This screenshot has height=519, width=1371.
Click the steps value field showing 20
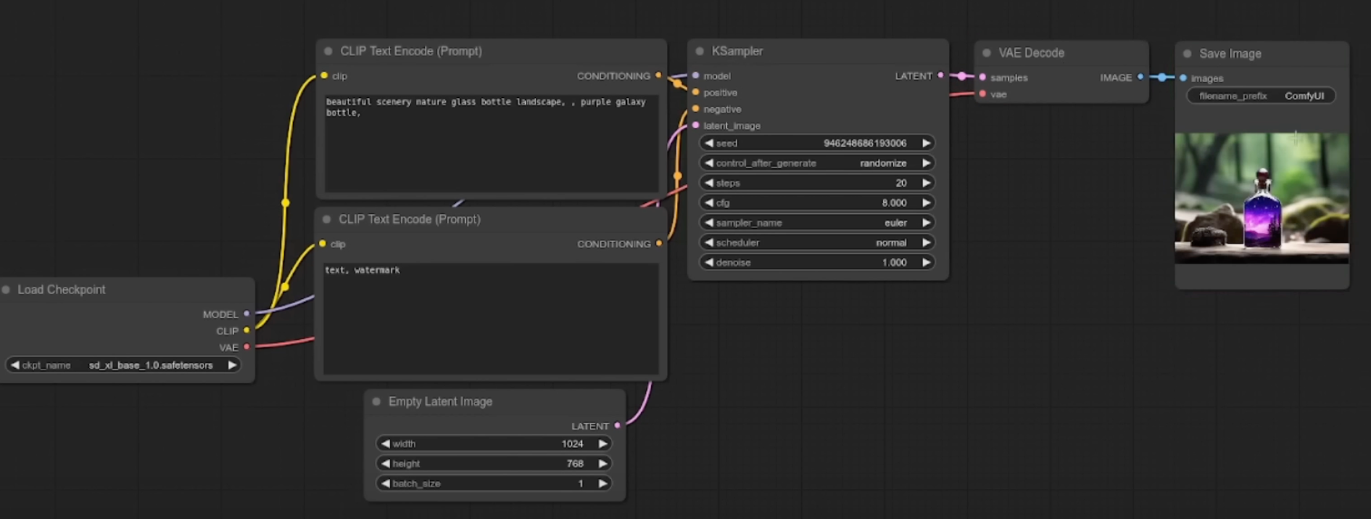[817, 183]
